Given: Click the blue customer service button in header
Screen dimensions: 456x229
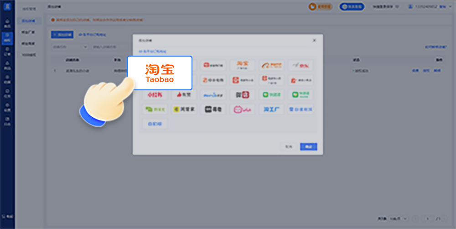Looking at the screenshot, I should (x=352, y=6).
